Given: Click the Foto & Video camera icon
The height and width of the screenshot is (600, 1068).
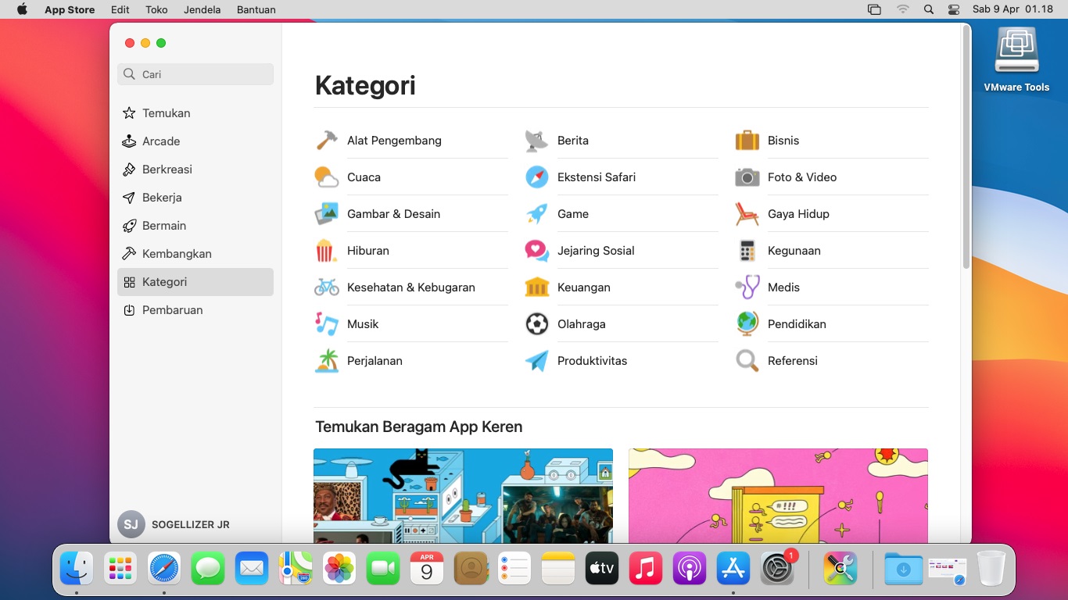Looking at the screenshot, I should pyautogui.click(x=747, y=177).
